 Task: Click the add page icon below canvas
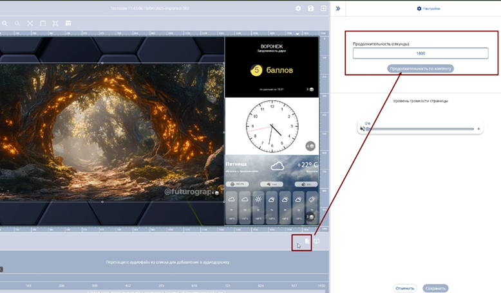click(317, 241)
